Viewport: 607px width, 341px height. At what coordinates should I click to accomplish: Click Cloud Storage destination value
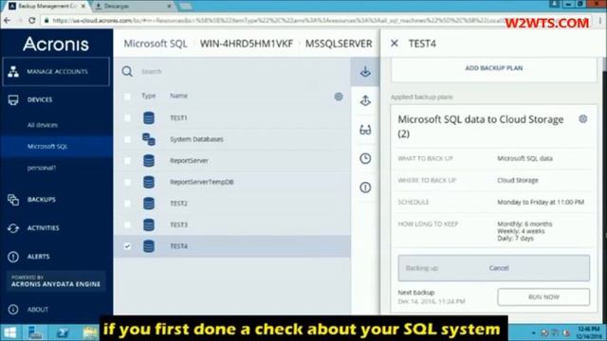pyautogui.click(x=518, y=180)
